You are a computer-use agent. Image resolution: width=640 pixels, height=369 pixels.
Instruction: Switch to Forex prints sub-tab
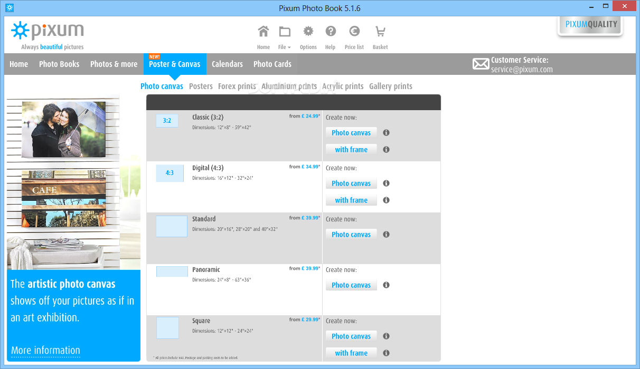click(x=237, y=86)
